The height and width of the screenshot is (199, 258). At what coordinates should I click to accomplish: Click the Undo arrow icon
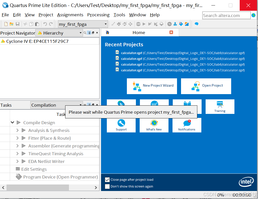point(45,24)
